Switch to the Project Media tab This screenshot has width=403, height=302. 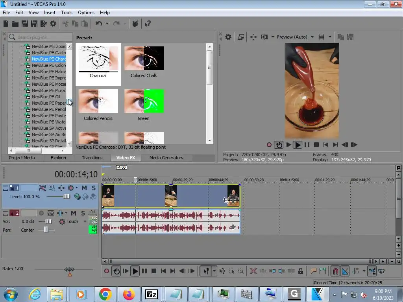(x=22, y=158)
